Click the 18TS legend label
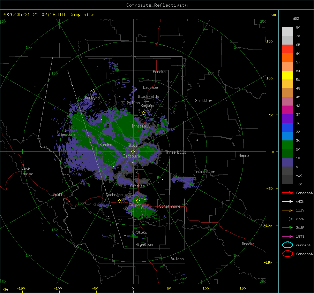The image size is (314, 293). pyautogui.click(x=300, y=237)
